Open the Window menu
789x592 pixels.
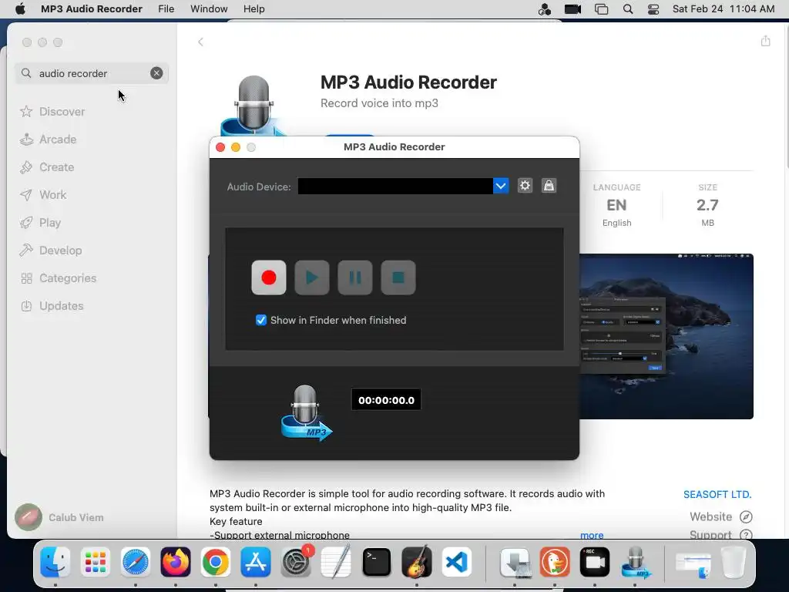pos(209,9)
